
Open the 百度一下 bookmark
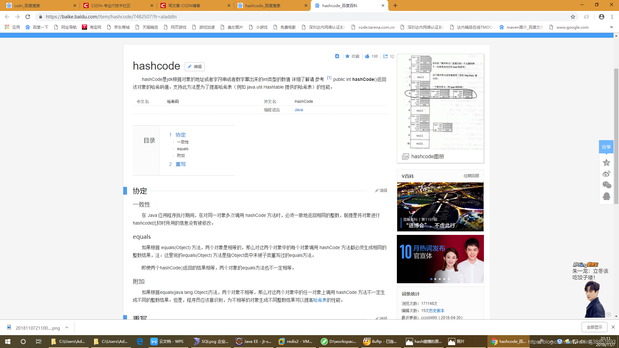37,27
